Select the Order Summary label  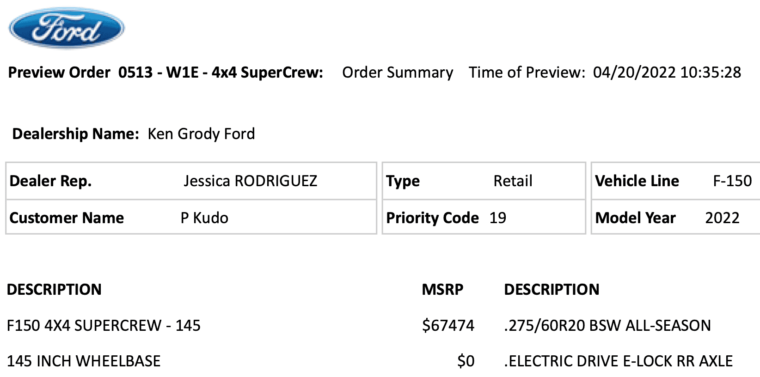[398, 73]
